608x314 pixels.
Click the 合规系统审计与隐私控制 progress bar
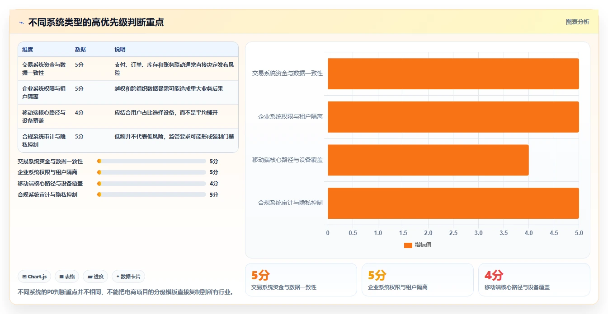tap(151, 194)
